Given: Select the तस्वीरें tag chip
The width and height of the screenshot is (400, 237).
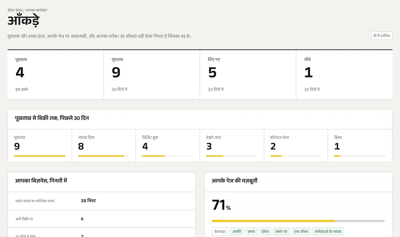Looking at the screenshot, I should pos(237,232).
